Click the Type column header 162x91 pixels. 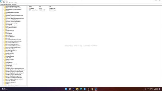pyautogui.click(x=40, y=7)
